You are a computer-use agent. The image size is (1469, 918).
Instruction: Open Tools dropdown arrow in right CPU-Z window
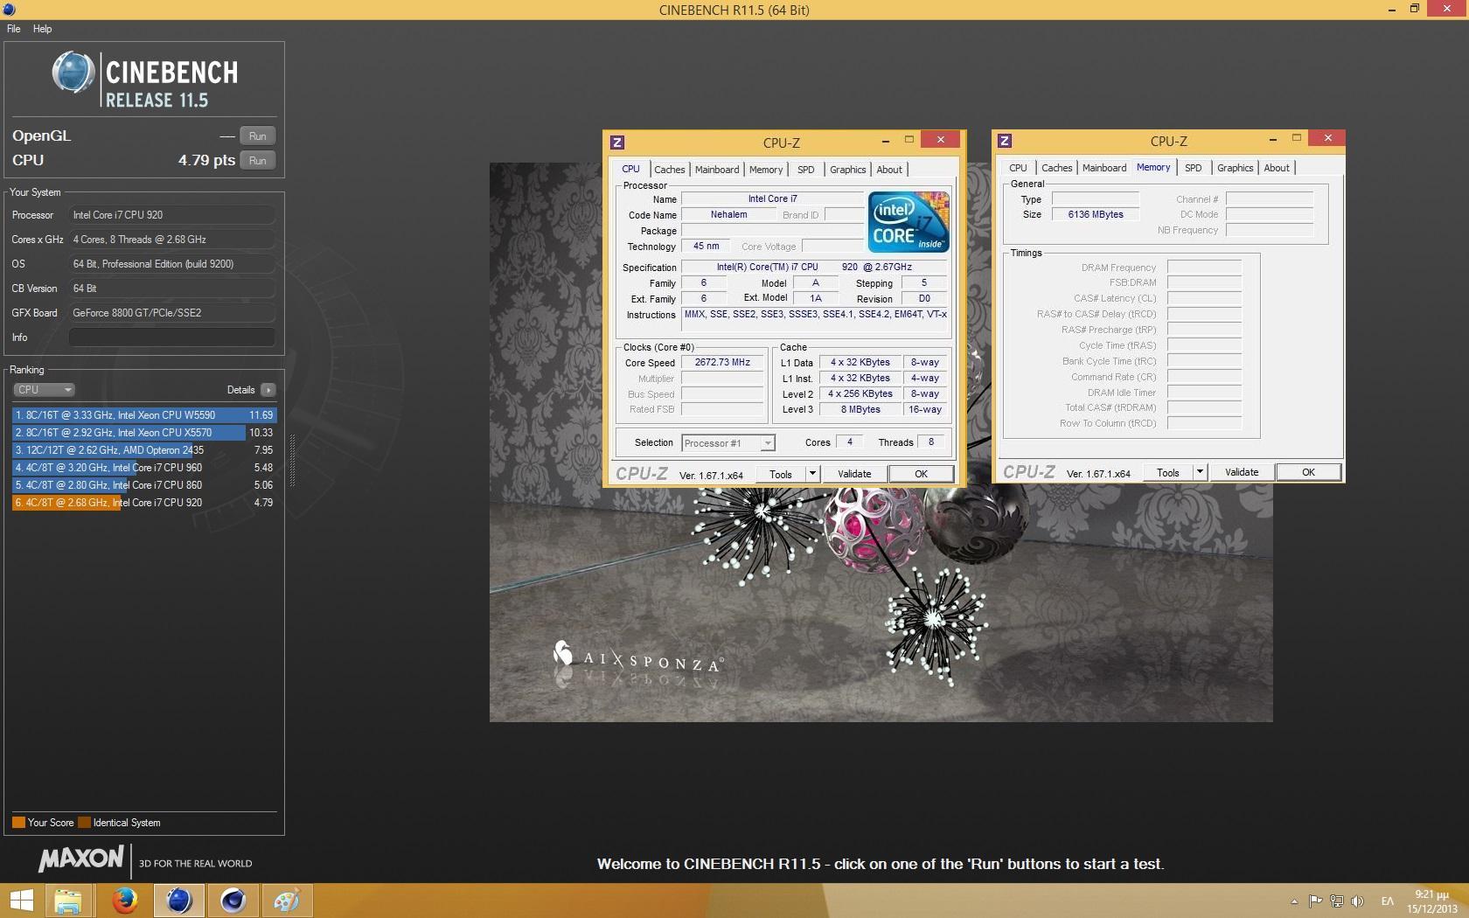pyautogui.click(x=1200, y=472)
